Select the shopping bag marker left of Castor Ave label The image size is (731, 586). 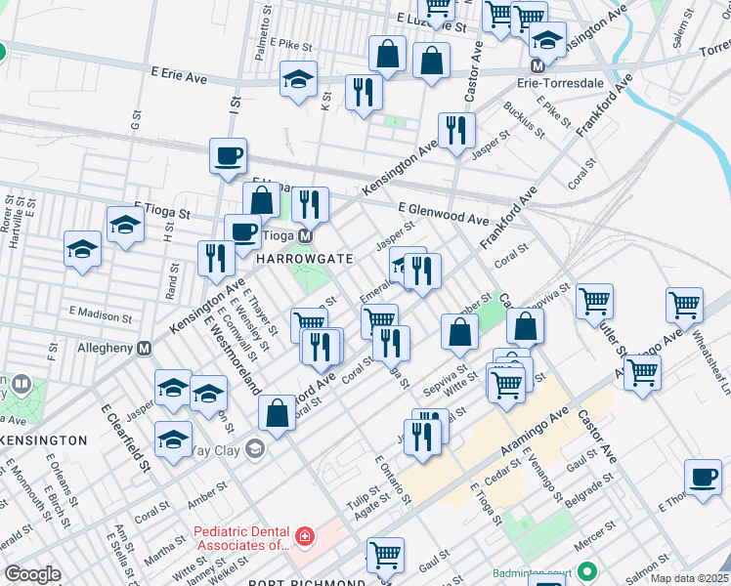tap(431, 62)
